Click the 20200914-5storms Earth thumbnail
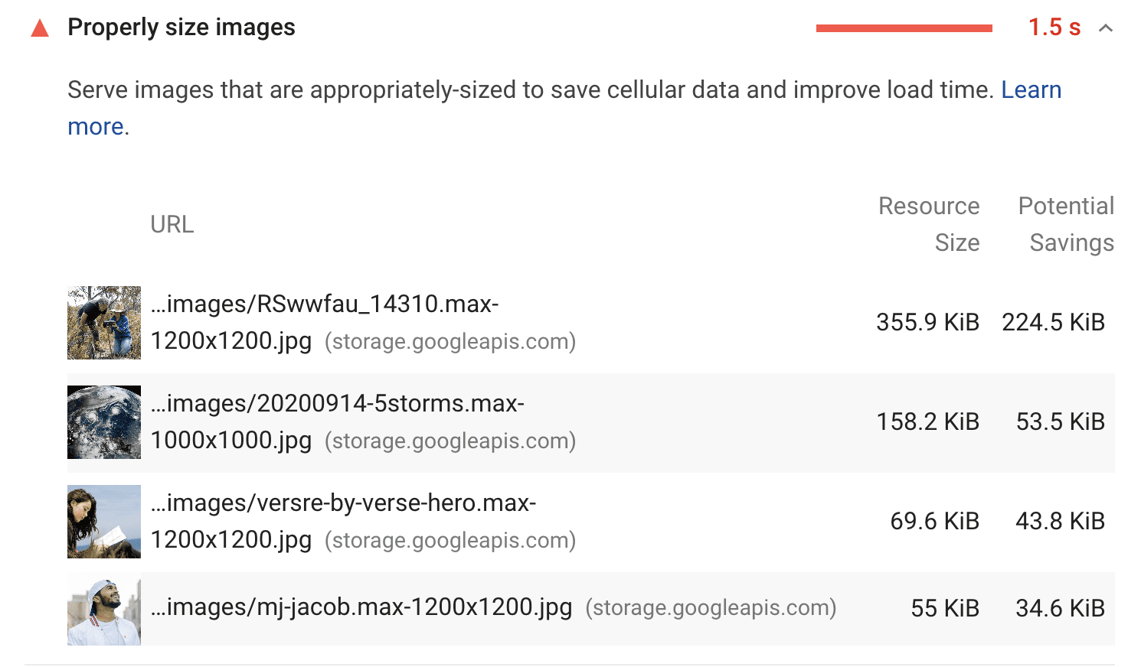Image resolution: width=1141 pixels, height=667 pixels. click(x=103, y=421)
